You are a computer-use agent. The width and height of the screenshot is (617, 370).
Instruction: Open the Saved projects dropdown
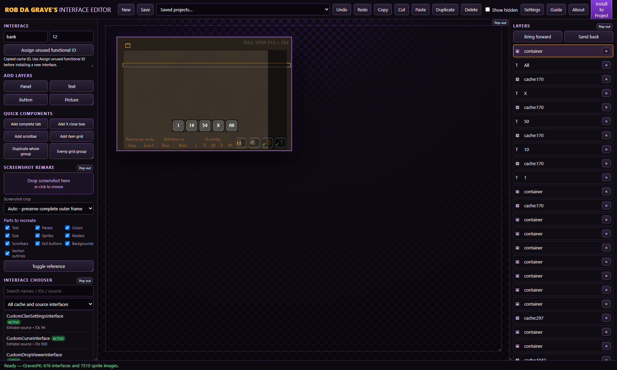click(x=243, y=10)
